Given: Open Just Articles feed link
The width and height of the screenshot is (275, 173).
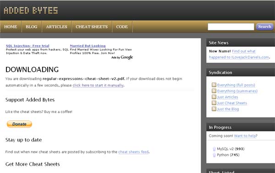Looking at the screenshot, I should 227,97.
